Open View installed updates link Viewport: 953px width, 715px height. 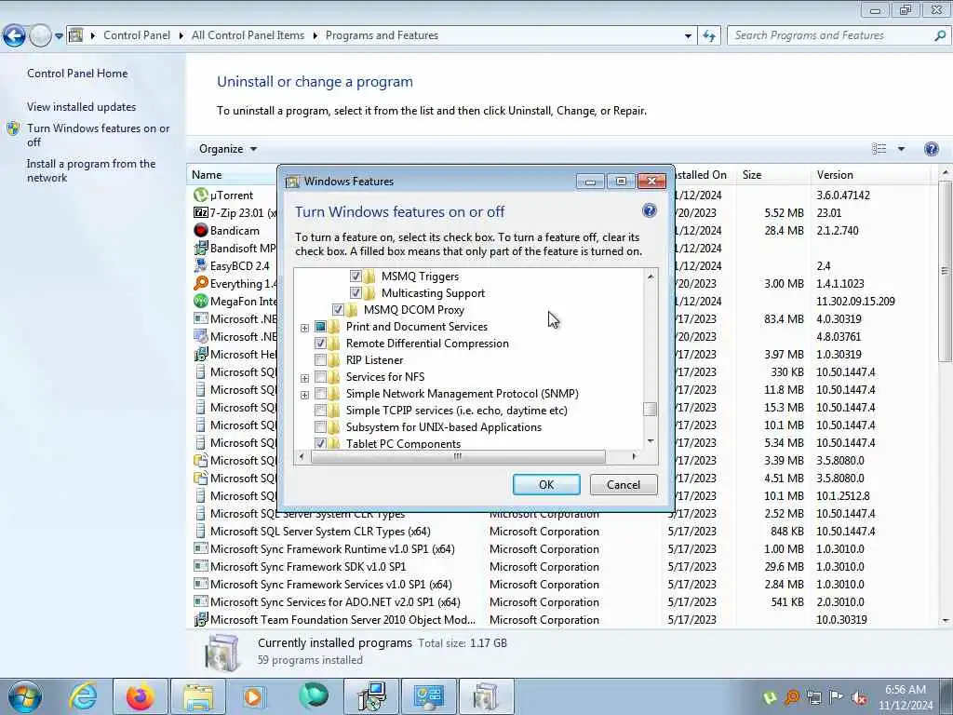pyautogui.click(x=82, y=106)
